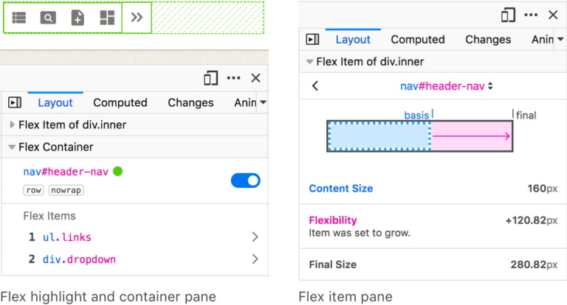
Task: Toggle flexbox overlay switch for nav#header-nav
Action: (x=246, y=180)
